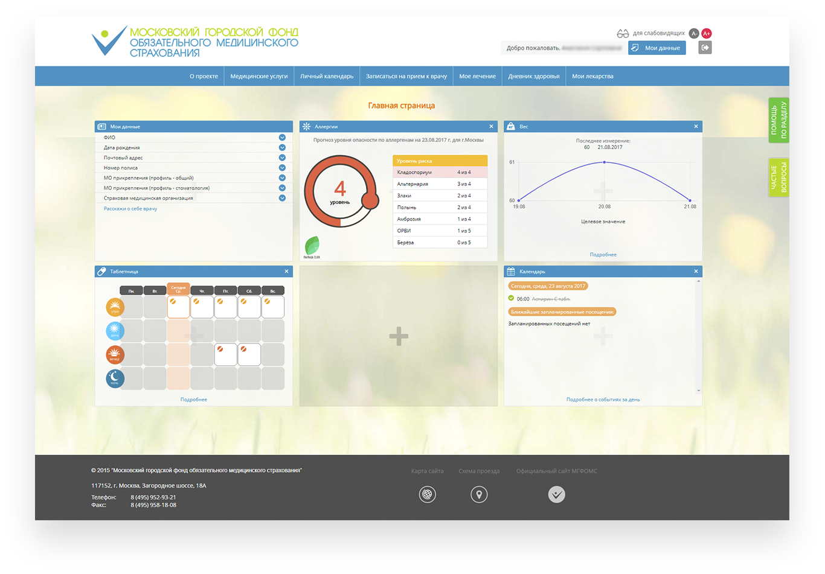This screenshot has width=825, height=574.
Task: Increase font size with the A+ icon
Action: pos(706,33)
